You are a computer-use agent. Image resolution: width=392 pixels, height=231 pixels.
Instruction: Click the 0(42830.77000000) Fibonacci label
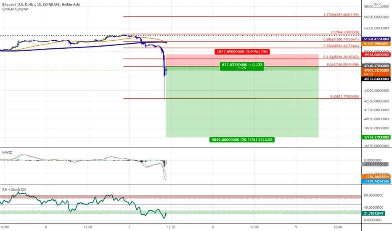(x=344, y=97)
